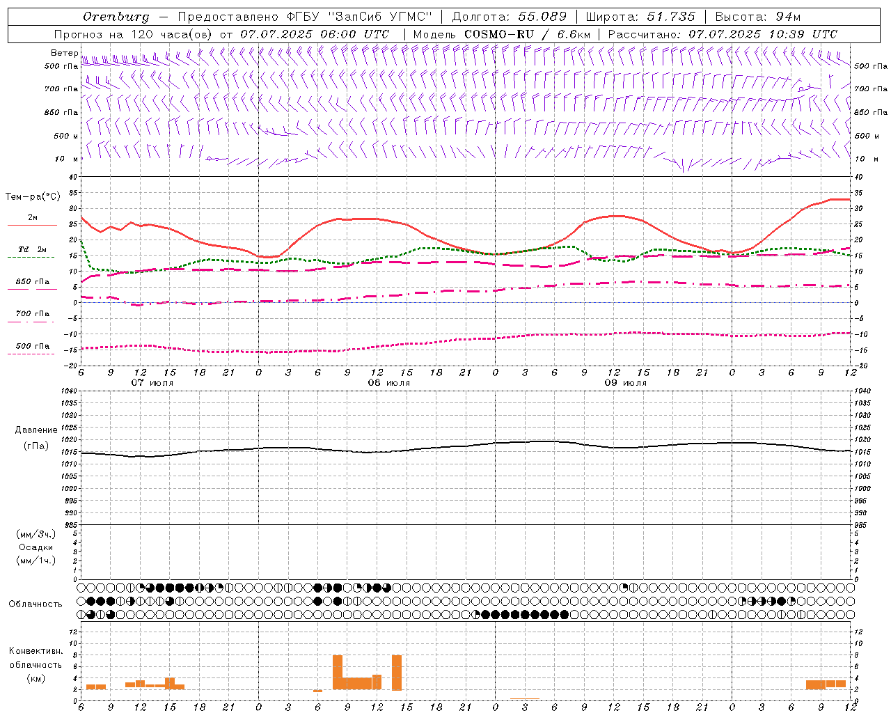Click the 'Ветер' wind panel label
Viewport: 891px width, 713px height.
click(x=64, y=53)
